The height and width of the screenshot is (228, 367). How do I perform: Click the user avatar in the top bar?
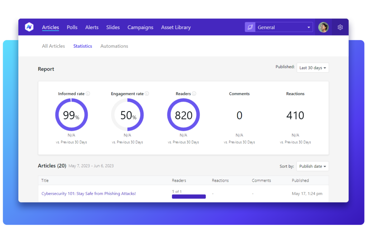point(323,27)
